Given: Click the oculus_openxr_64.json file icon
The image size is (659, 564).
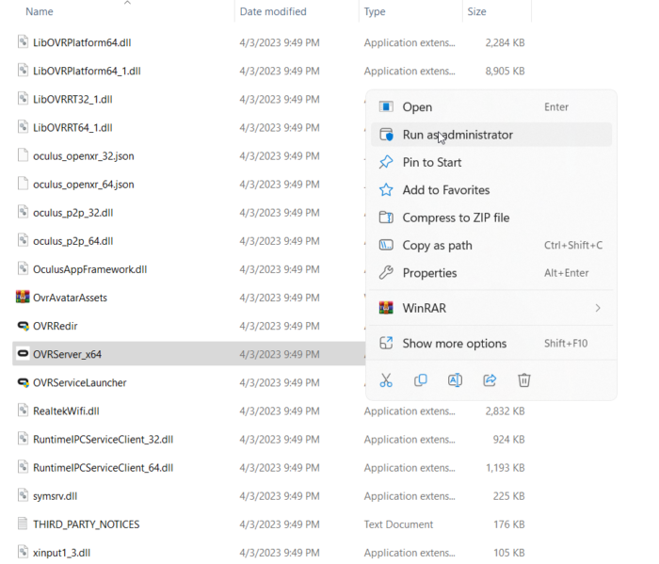Looking at the screenshot, I should click(x=23, y=184).
